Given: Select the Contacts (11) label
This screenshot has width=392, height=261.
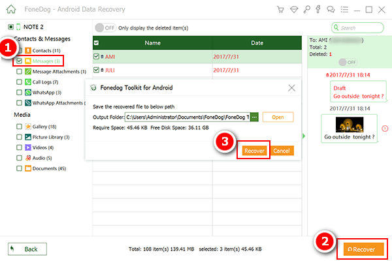Looking at the screenshot, I should (x=46, y=51).
